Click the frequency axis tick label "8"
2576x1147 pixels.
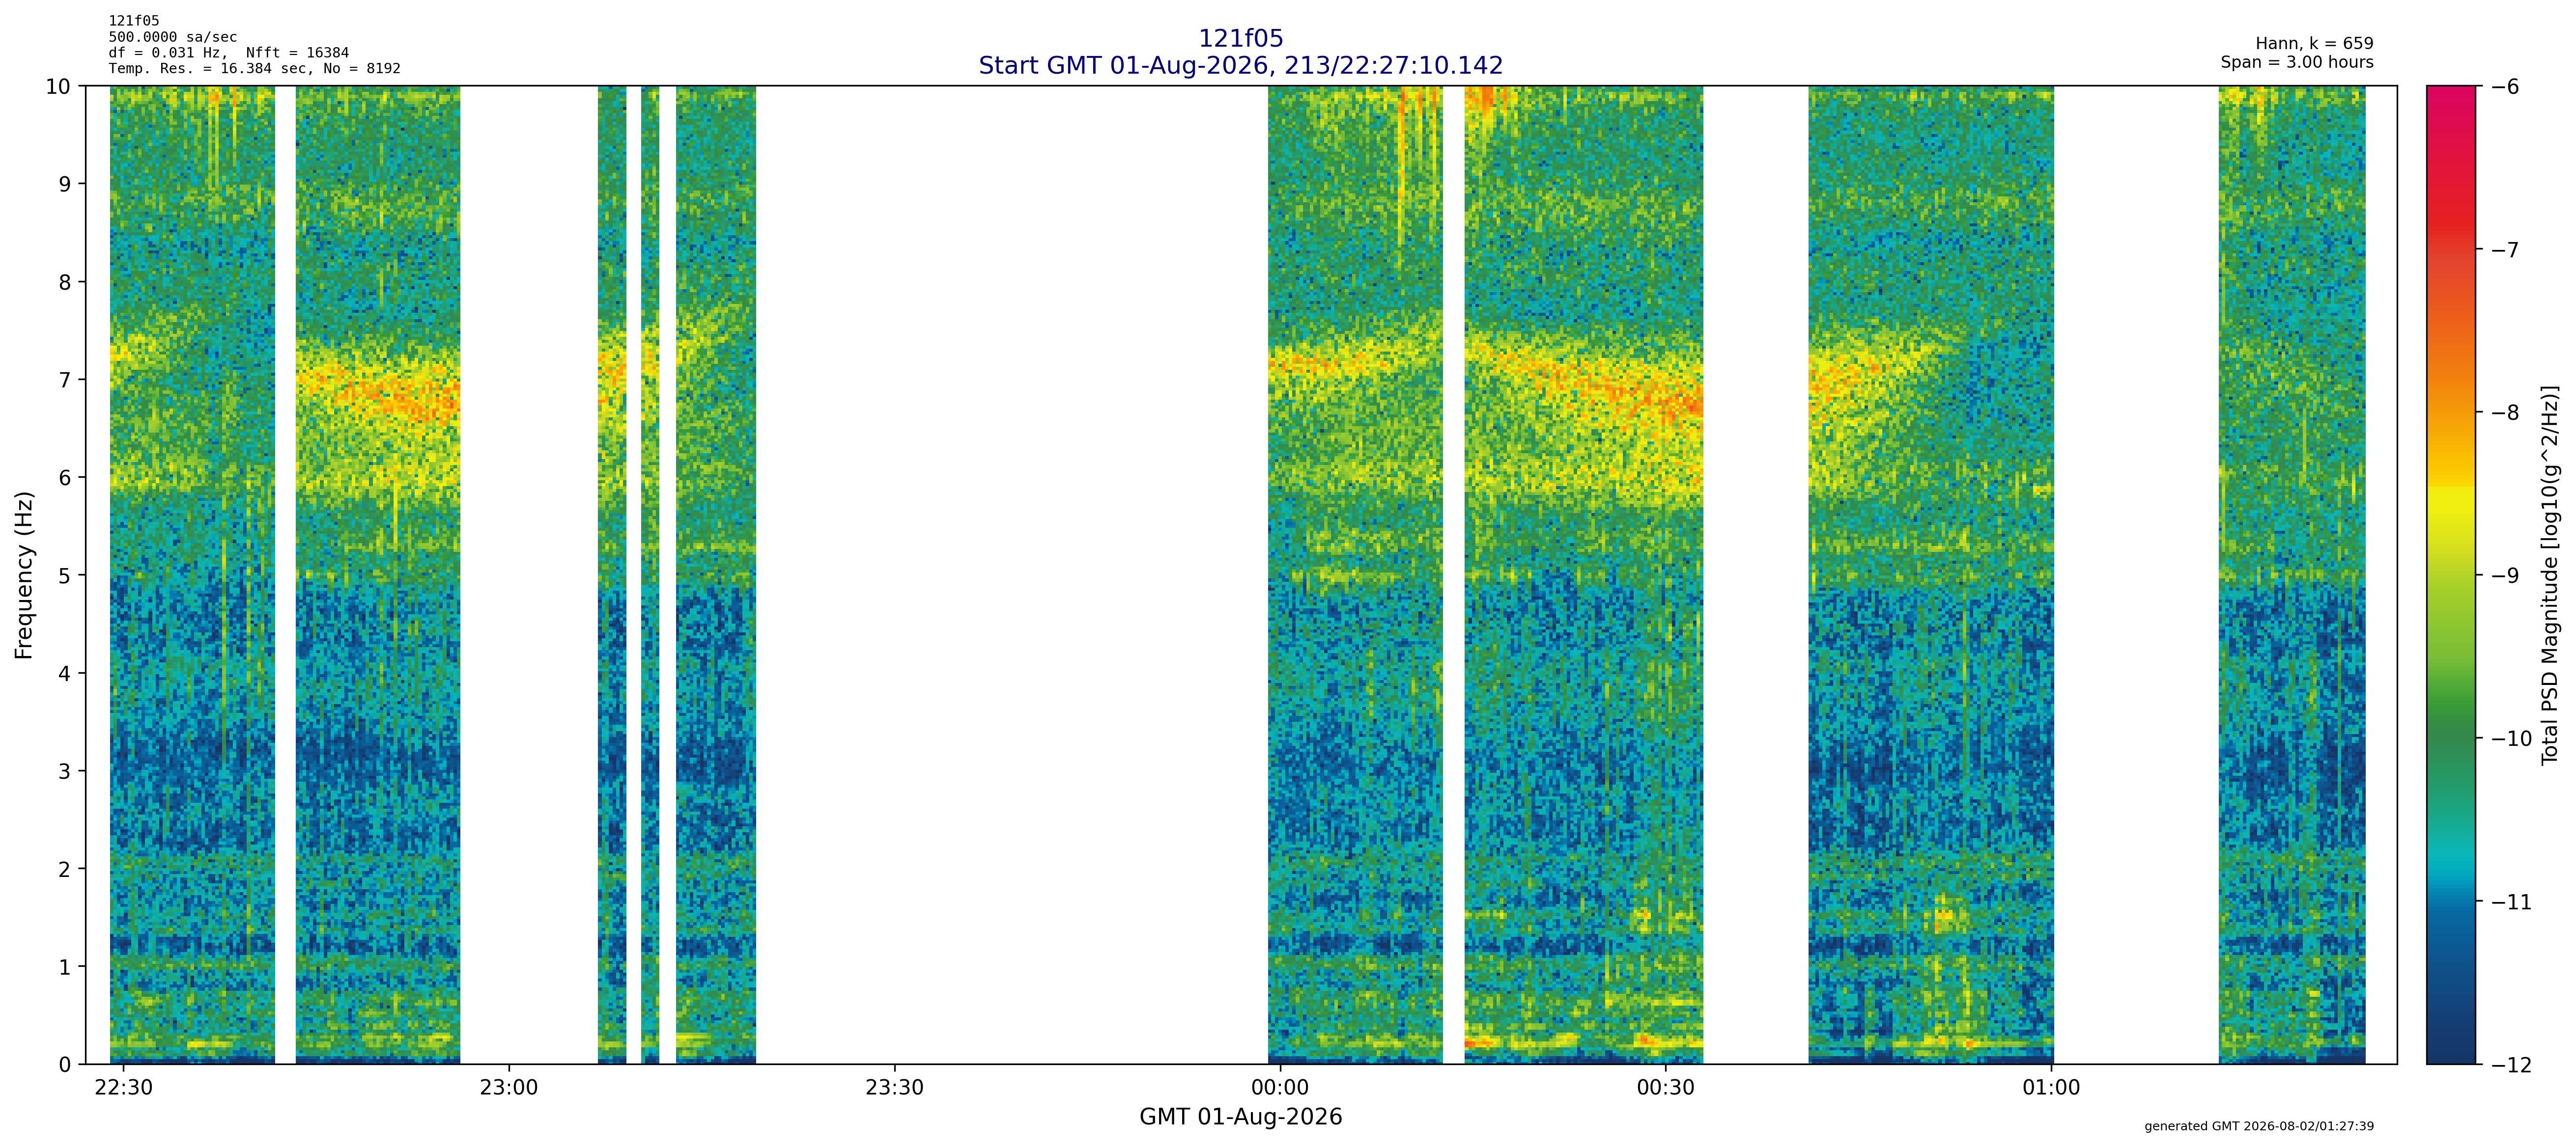(66, 283)
